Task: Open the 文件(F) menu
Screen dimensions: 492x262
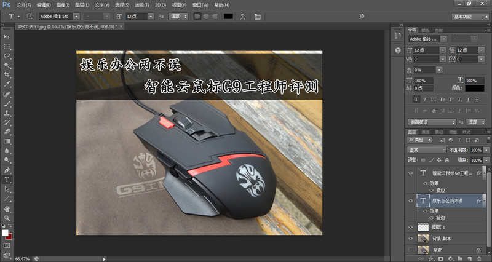Action: coord(24,5)
